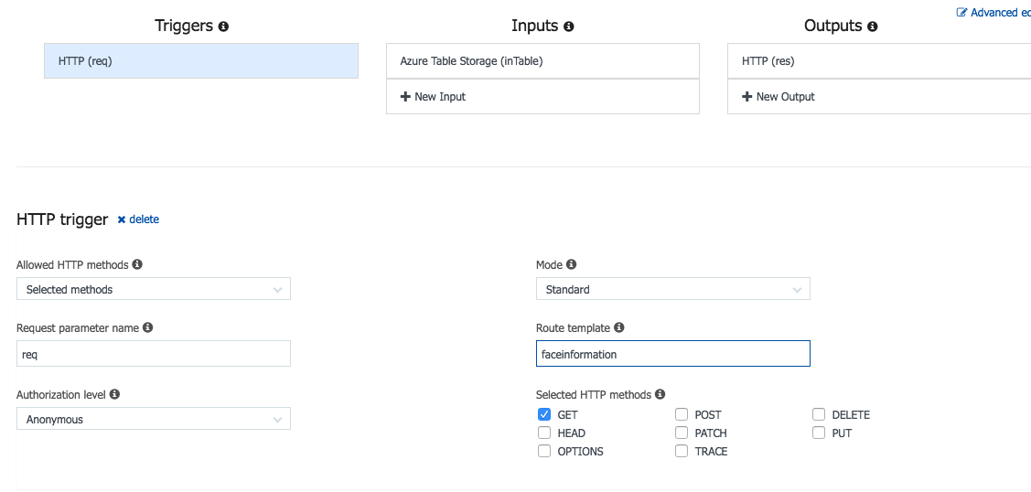The height and width of the screenshot is (492, 1031).
Task: Select the Azure Table Storage (inTable) input
Action: pyautogui.click(x=542, y=61)
